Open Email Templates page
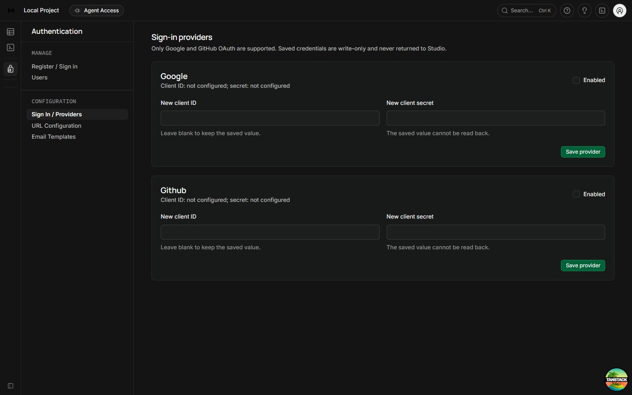This screenshot has width=632, height=395. click(54, 136)
